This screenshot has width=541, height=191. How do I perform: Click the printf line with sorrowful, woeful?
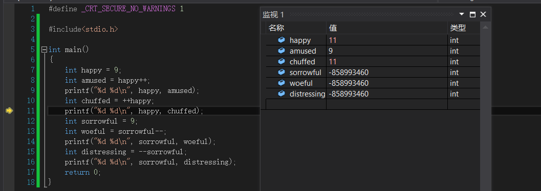click(140, 141)
